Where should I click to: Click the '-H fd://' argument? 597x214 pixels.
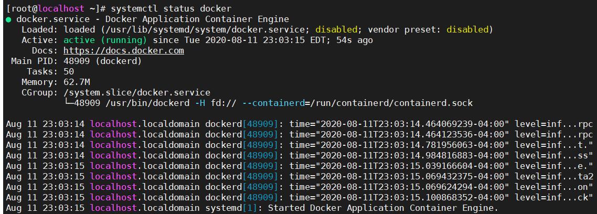[216, 103]
